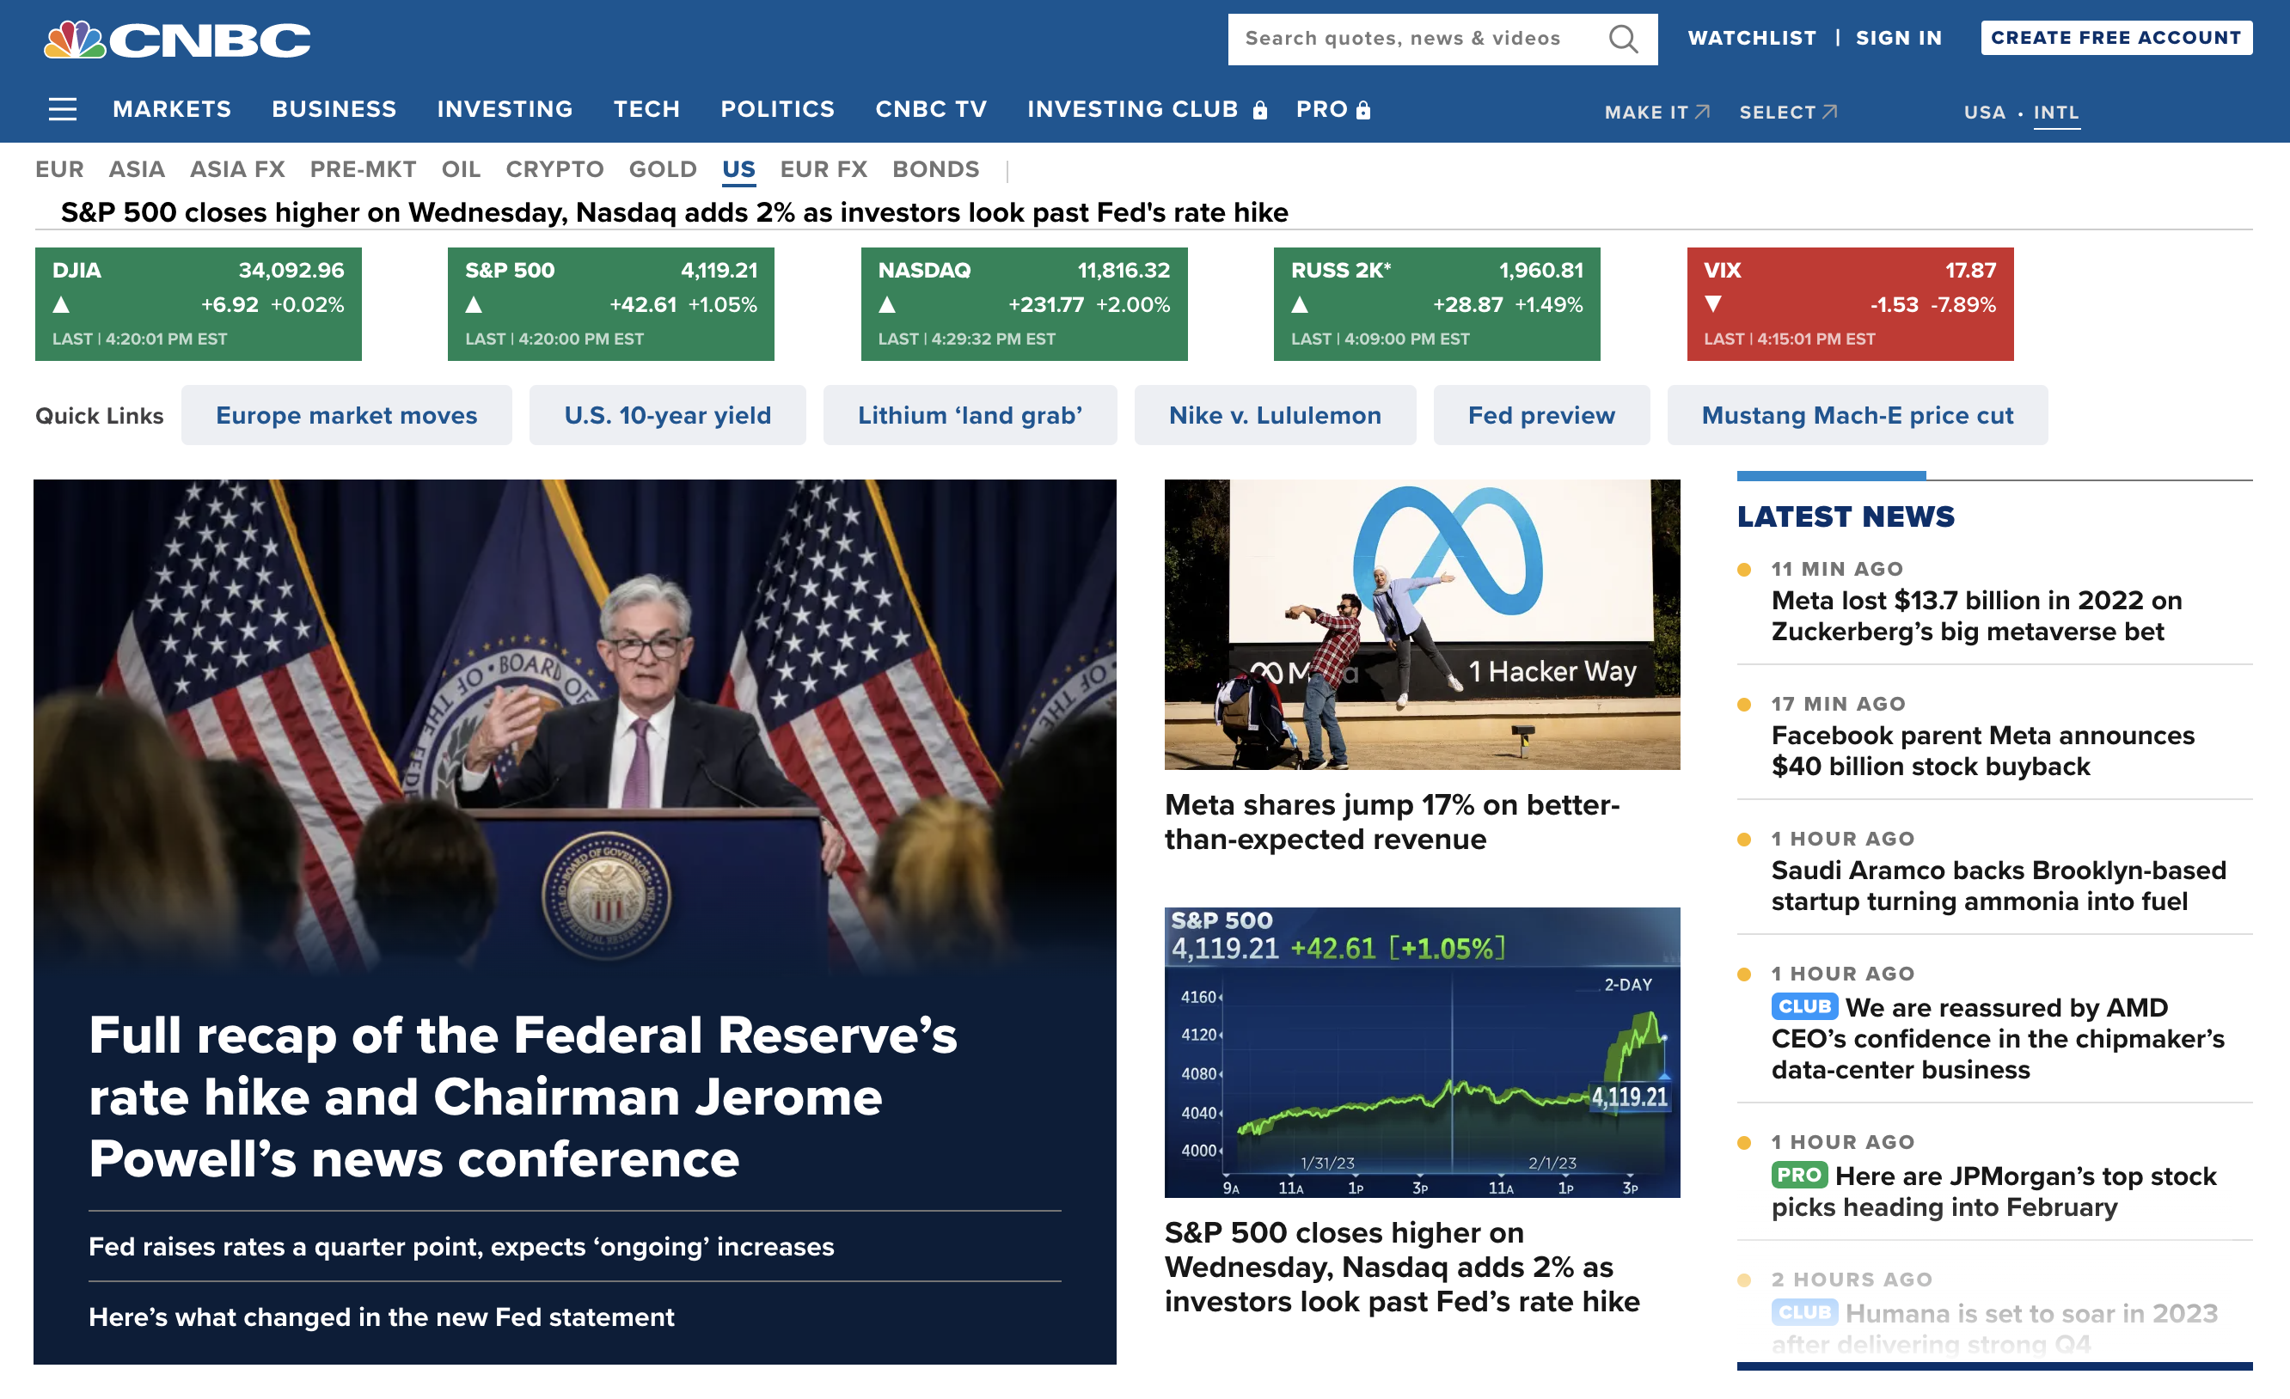Select the OIL tab
2290x1399 pixels.
coord(460,169)
